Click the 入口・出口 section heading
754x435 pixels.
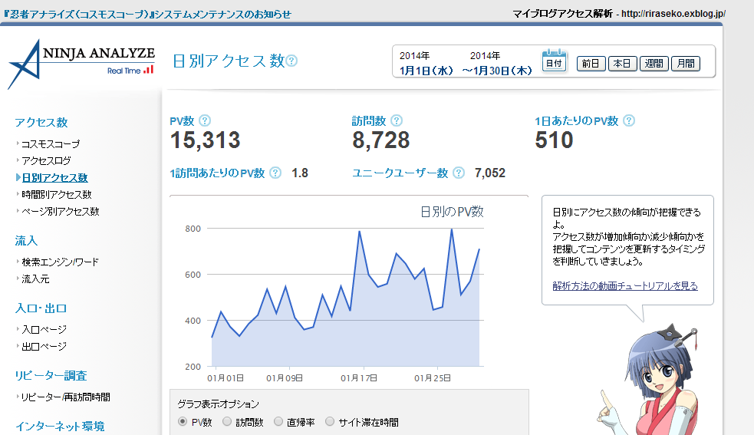click(x=41, y=308)
